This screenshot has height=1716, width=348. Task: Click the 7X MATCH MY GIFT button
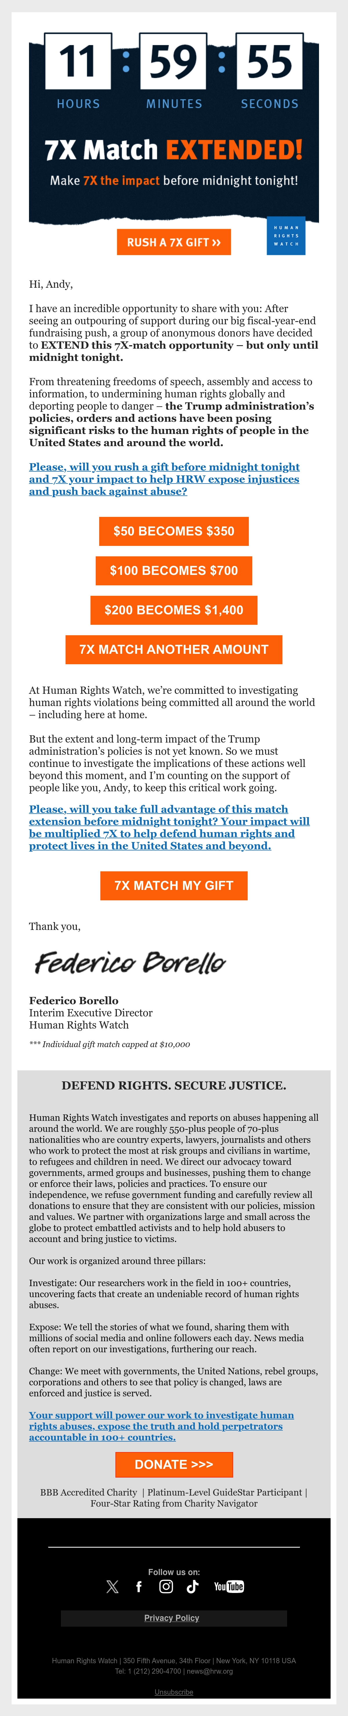(x=174, y=885)
